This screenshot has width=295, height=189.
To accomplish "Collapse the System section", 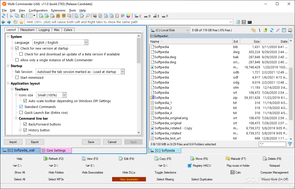I will [x=8, y=37].
